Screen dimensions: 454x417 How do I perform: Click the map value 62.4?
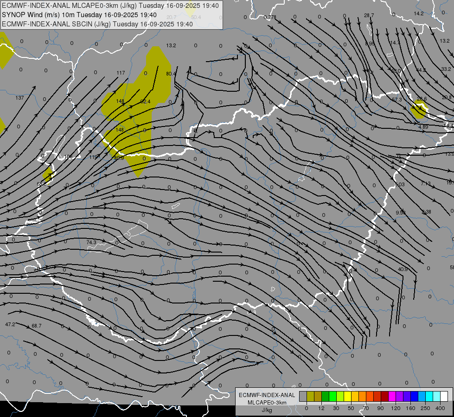click(145, 101)
